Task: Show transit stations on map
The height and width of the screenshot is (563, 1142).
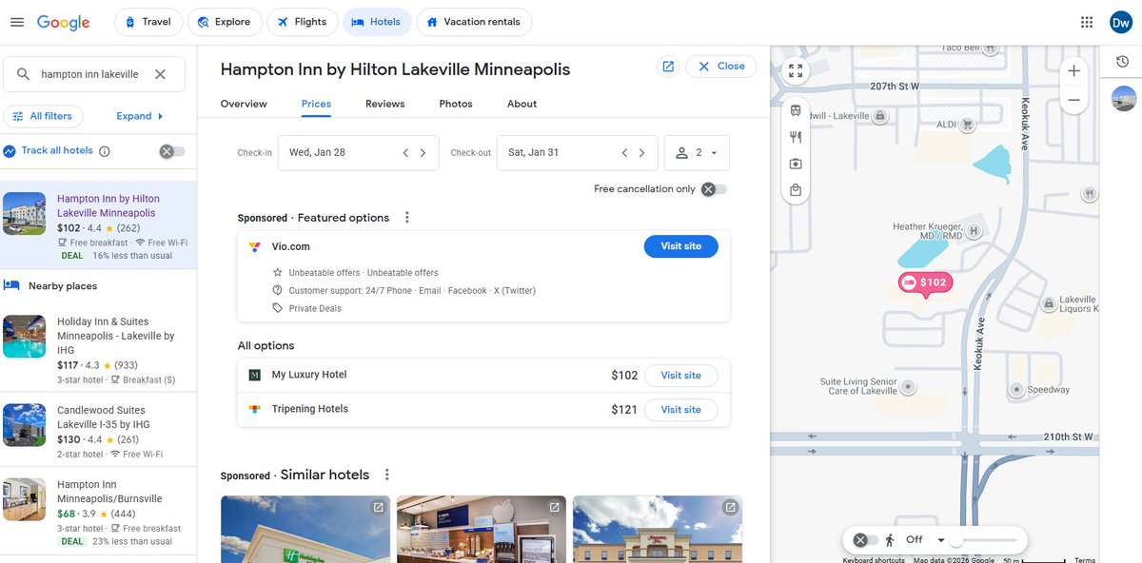Action: [796, 110]
